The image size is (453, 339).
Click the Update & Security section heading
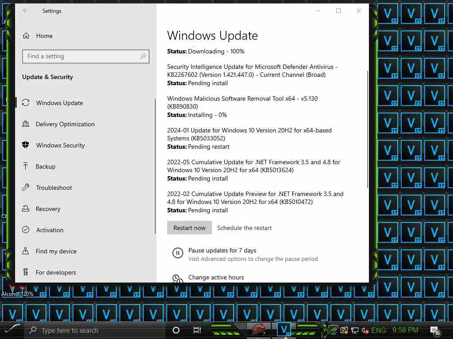(47, 77)
